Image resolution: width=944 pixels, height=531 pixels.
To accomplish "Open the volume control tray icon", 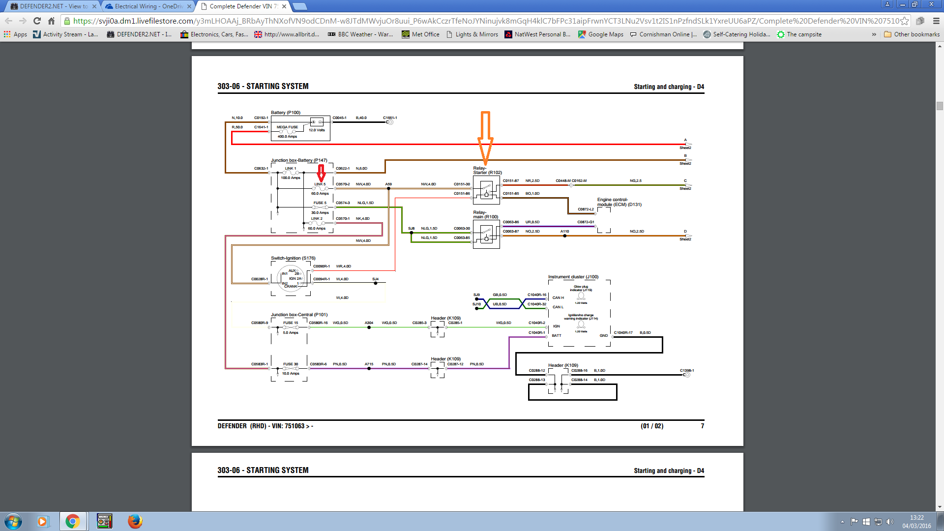I will [889, 522].
